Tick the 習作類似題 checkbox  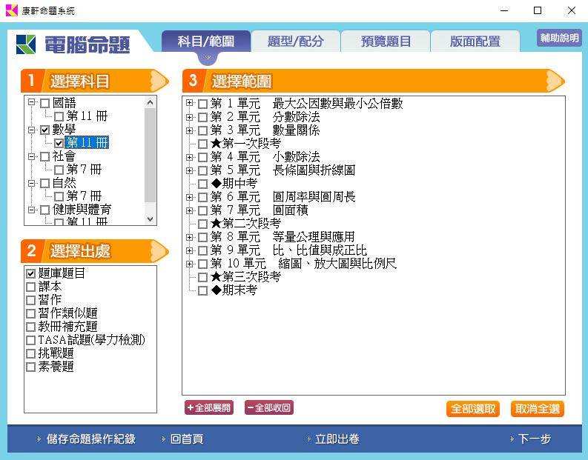pos(30,313)
